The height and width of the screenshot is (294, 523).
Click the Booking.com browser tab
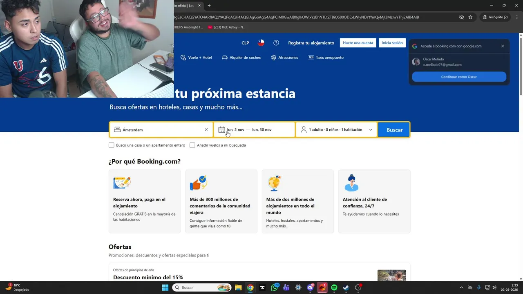pos(188,5)
